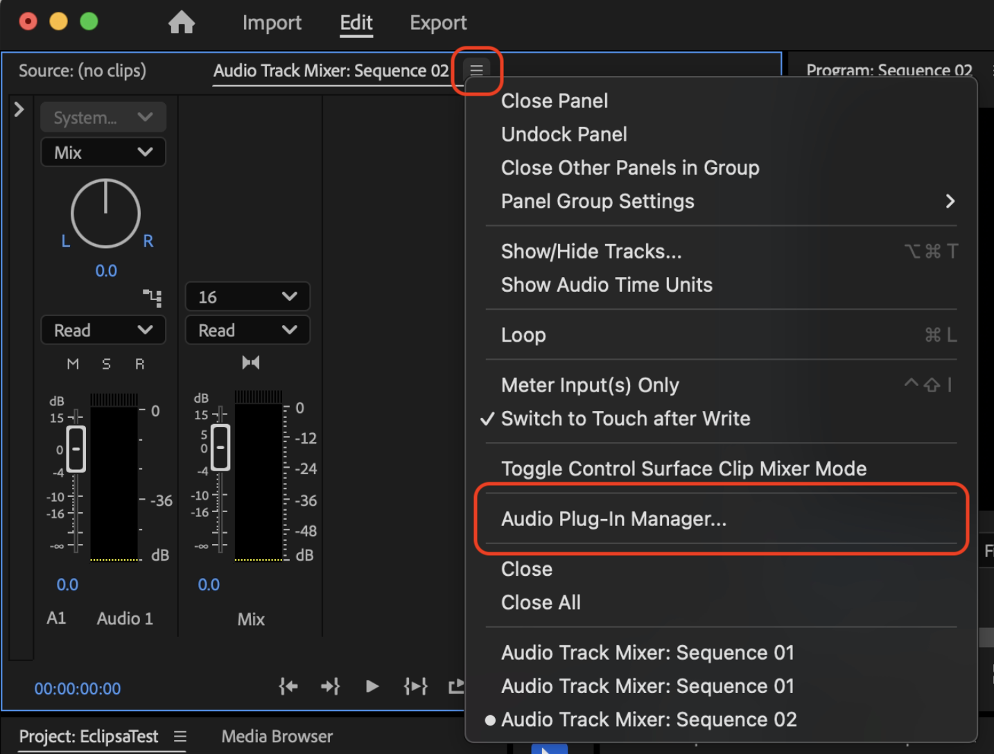Choose Show/Hide Tracks from the menu
Viewport: 994px width, 754px height.
click(591, 252)
